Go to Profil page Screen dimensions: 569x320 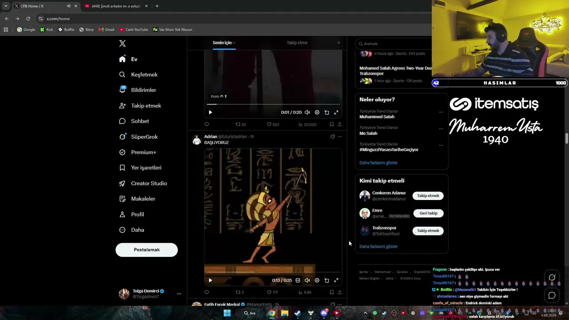(x=132, y=214)
